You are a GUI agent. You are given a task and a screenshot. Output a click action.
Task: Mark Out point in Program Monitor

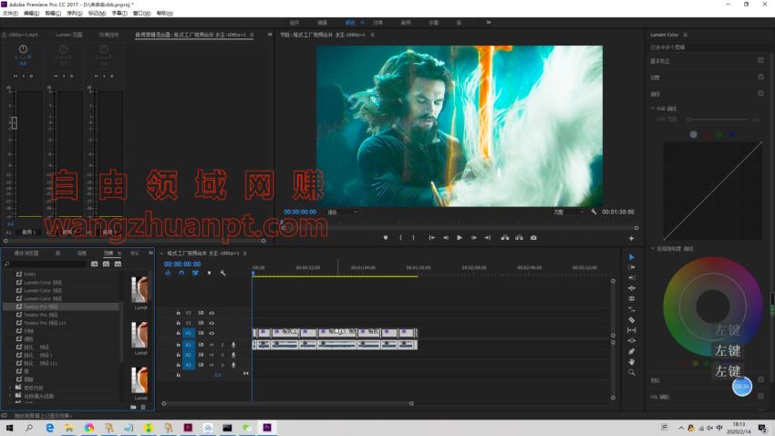coord(413,238)
